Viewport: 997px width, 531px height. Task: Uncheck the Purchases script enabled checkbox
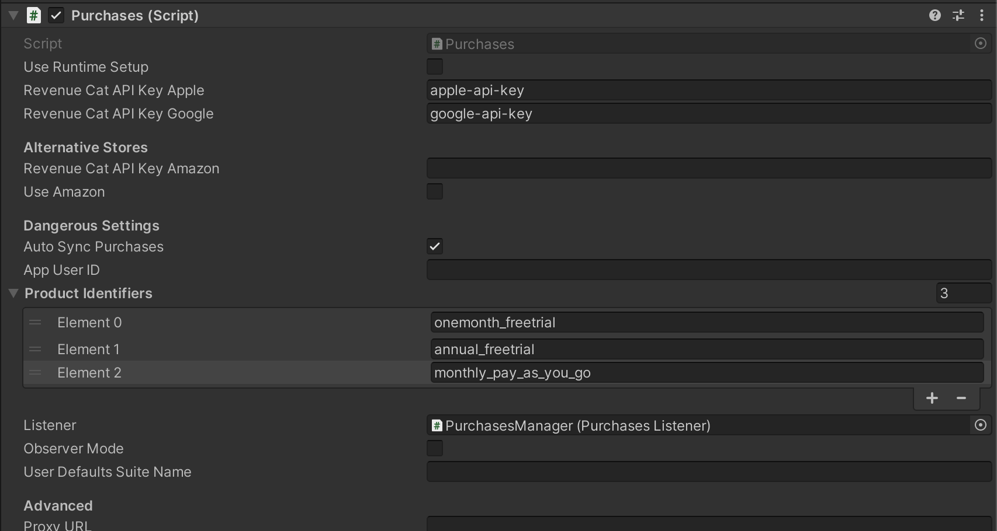(56, 16)
